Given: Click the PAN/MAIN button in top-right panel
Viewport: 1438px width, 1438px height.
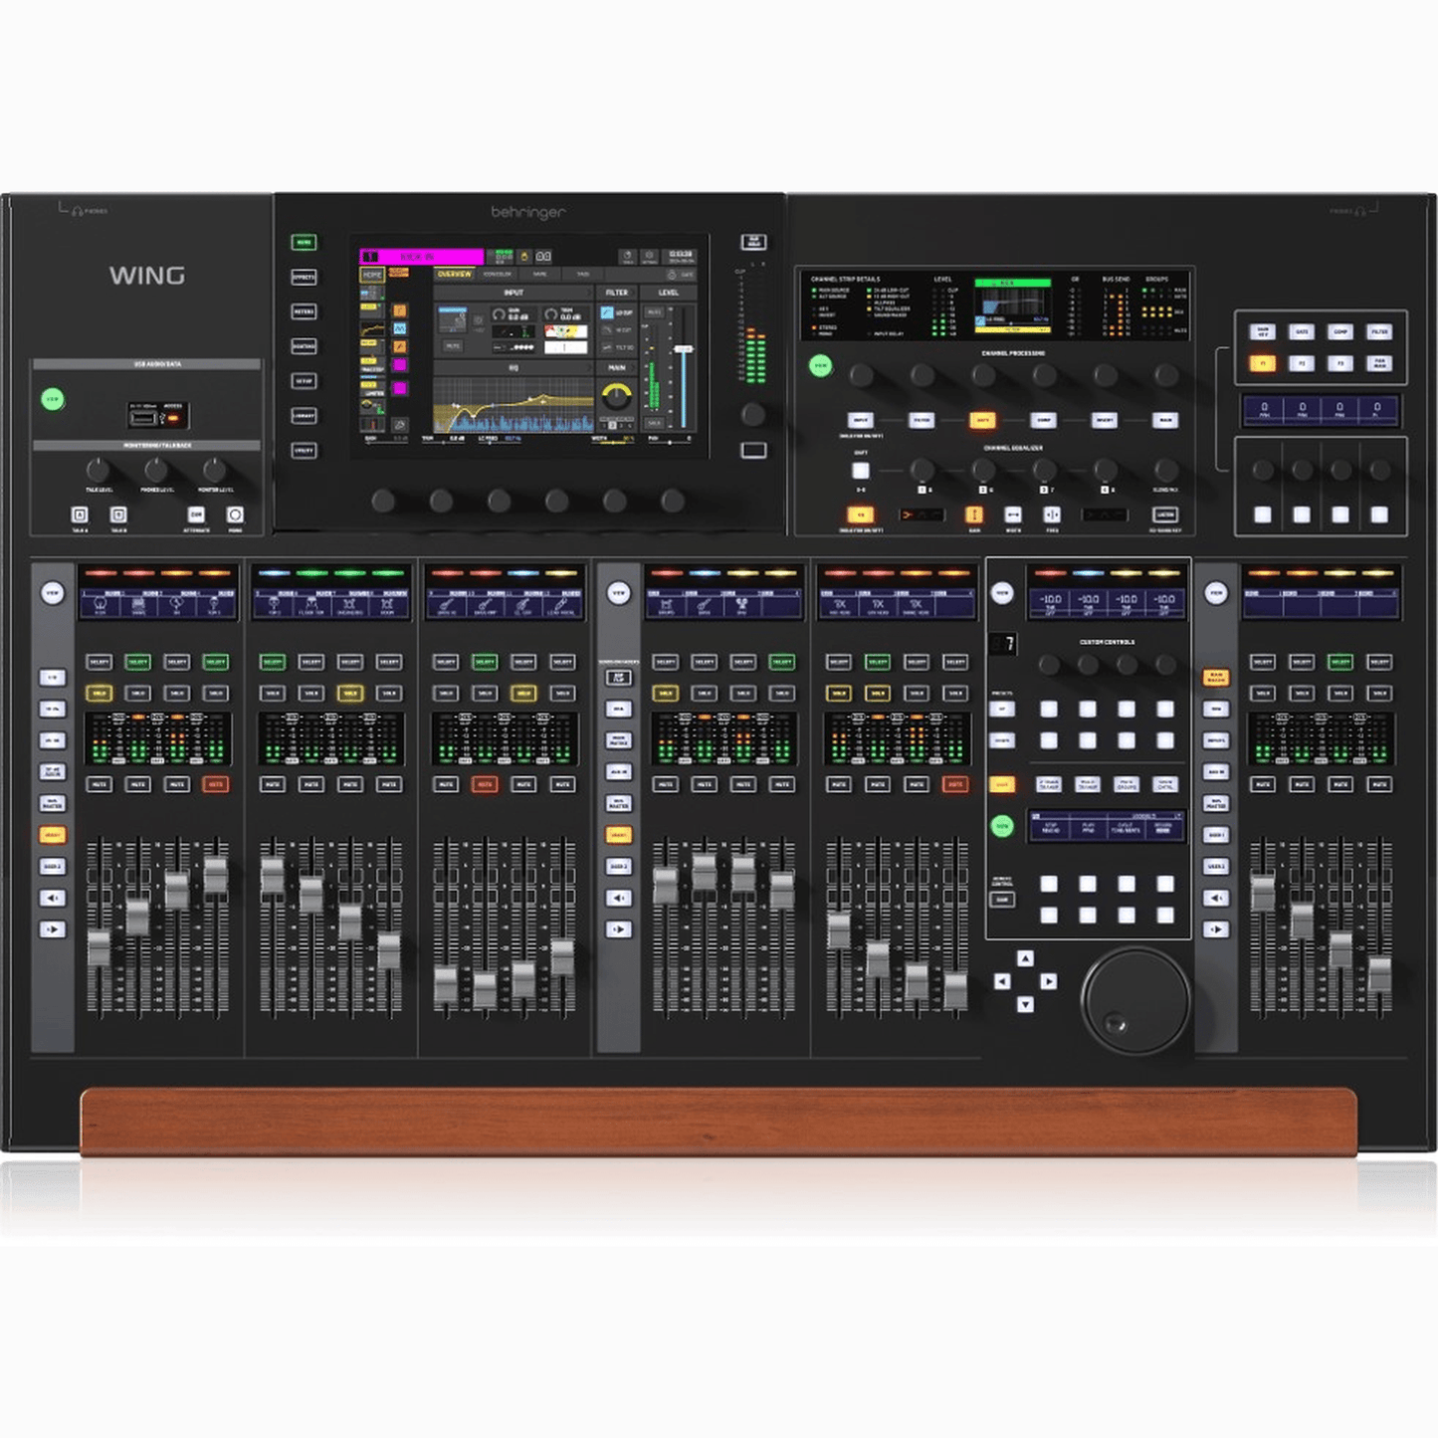Looking at the screenshot, I should [1379, 364].
